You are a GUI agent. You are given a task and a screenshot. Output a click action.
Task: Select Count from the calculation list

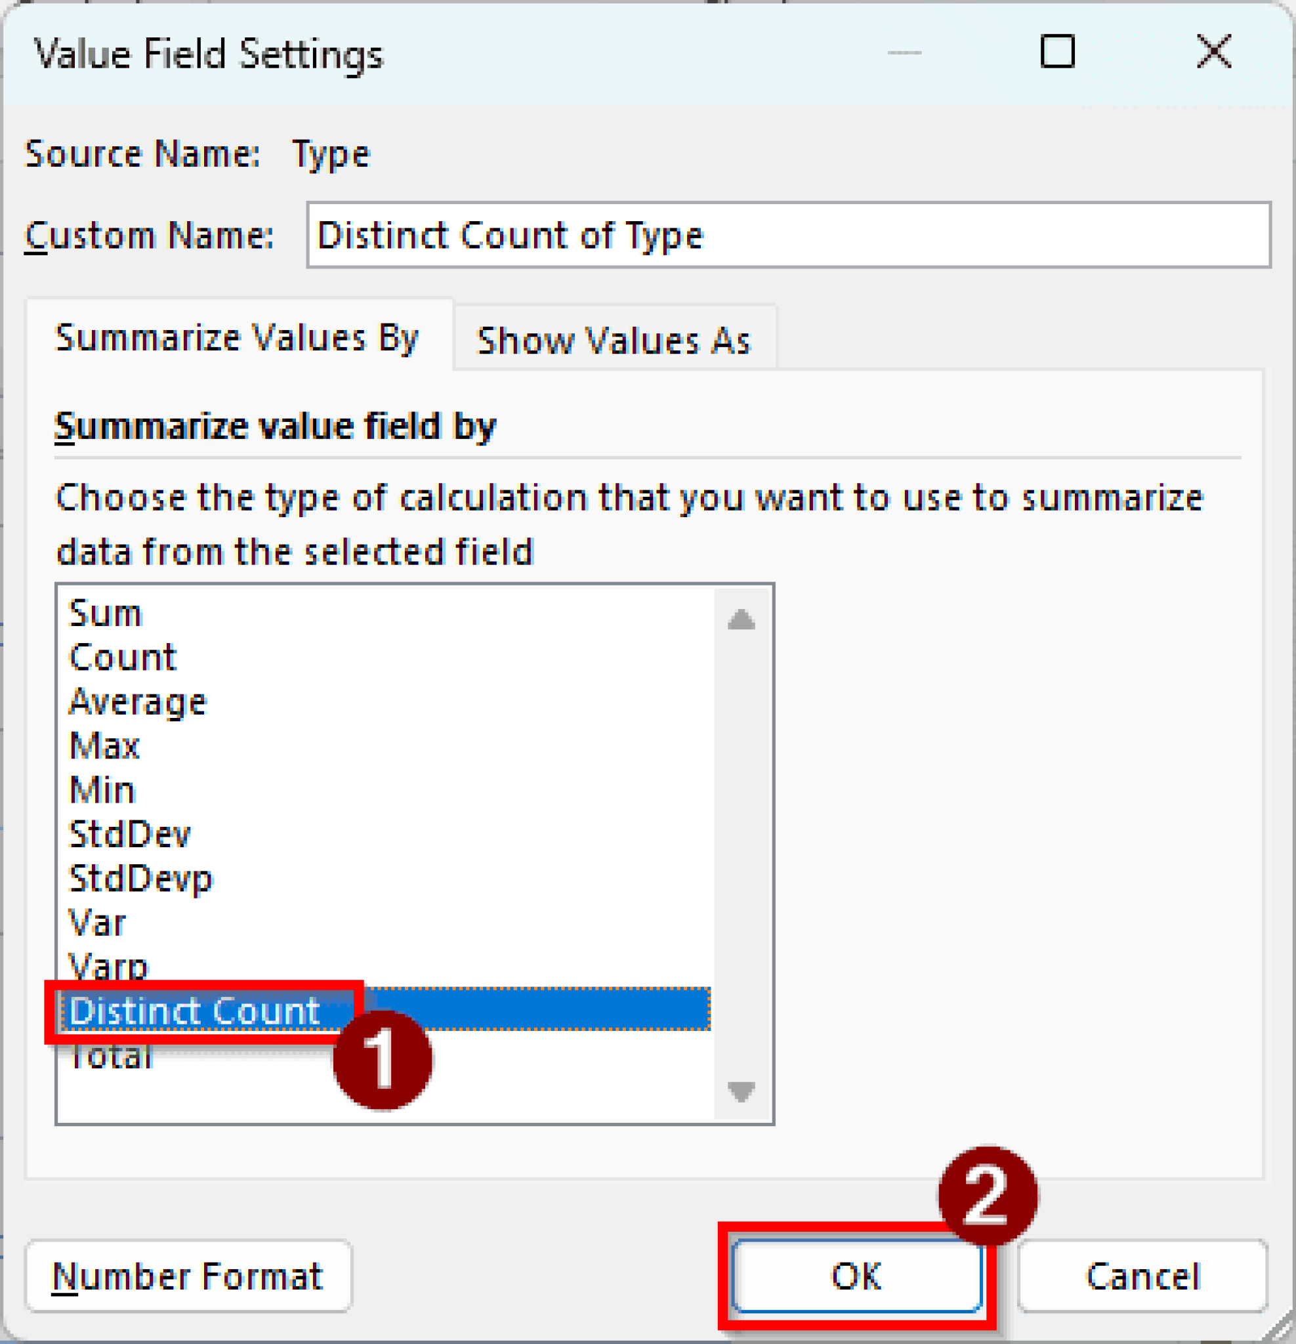[x=122, y=657]
